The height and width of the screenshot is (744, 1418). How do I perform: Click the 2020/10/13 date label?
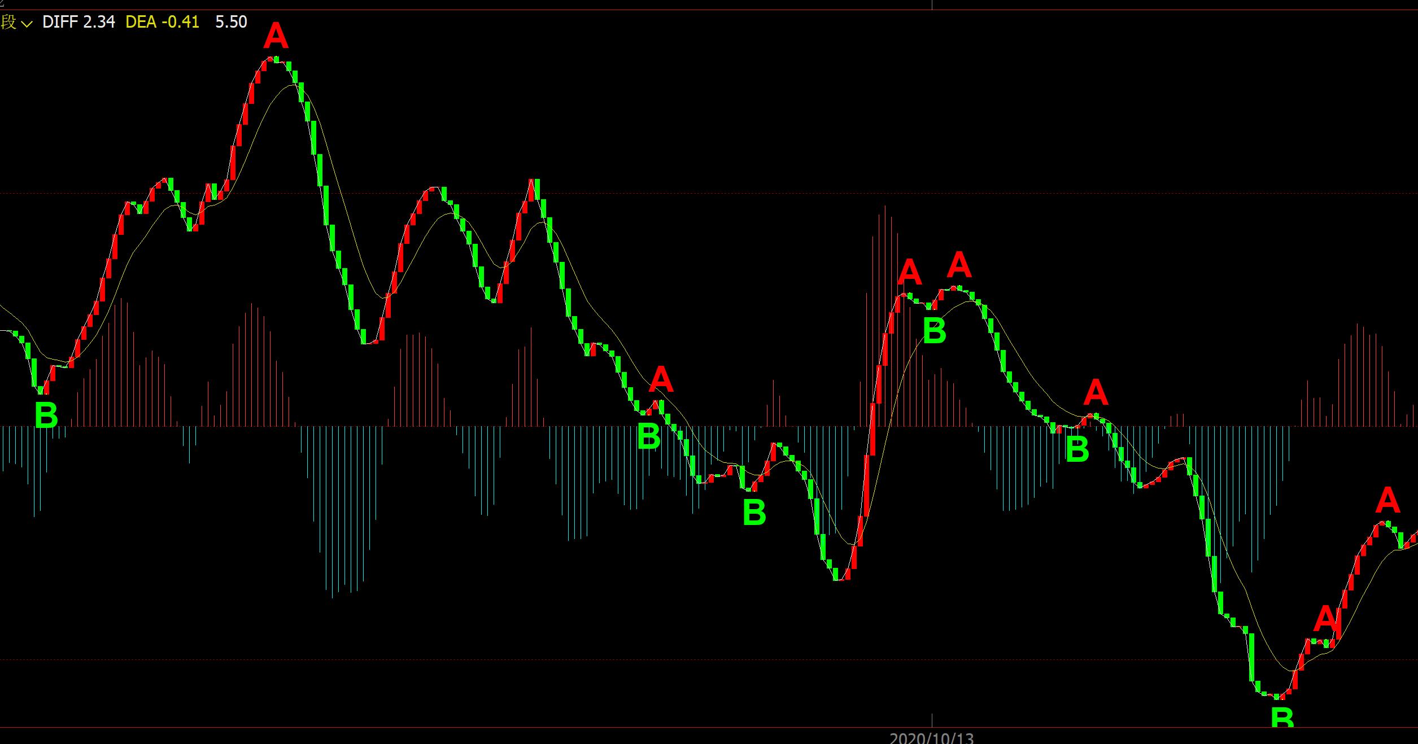point(932,738)
